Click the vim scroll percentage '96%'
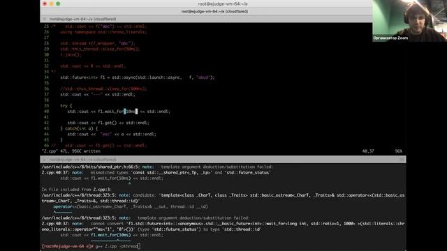This screenshot has height=251, width=447. click(x=399, y=151)
